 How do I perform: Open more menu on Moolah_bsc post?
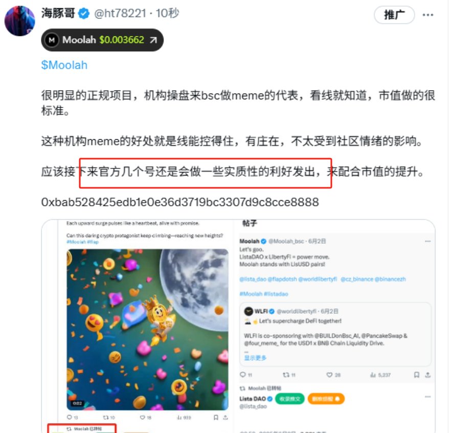coord(427,241)
